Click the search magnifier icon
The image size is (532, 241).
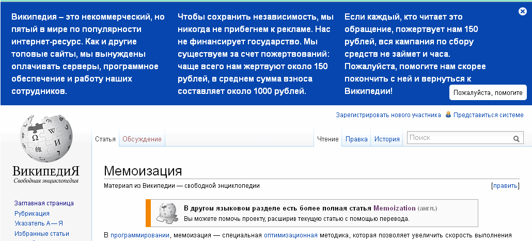[516, 139]
